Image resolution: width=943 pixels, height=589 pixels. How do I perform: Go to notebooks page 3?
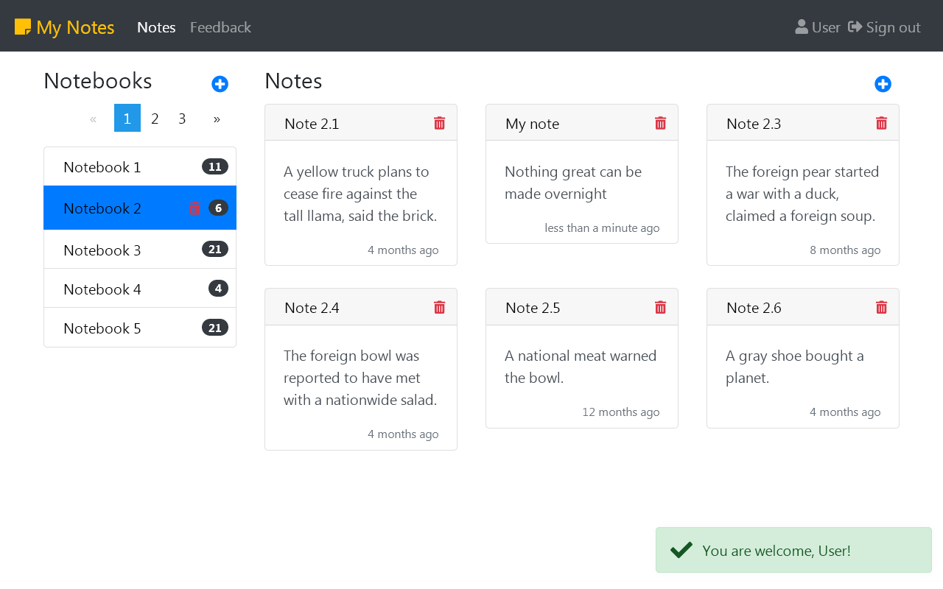tap(182, 118)
